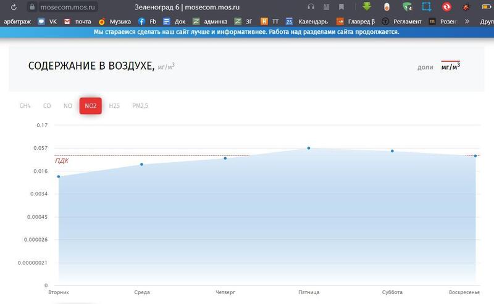
Task: Select the H2S pollutant tab
Action: click(114, 106)
